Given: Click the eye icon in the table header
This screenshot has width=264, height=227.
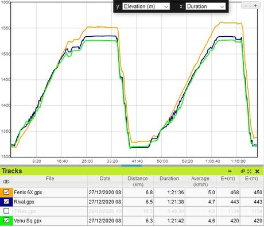Looking at the screenshot, I should coord(6,182).
